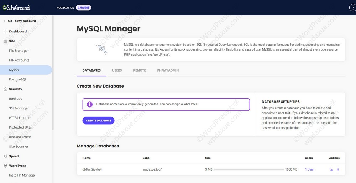Click the Site section icon
This screenshot has width=356, height=183.
pyautogui.click(x=5, y=41)
